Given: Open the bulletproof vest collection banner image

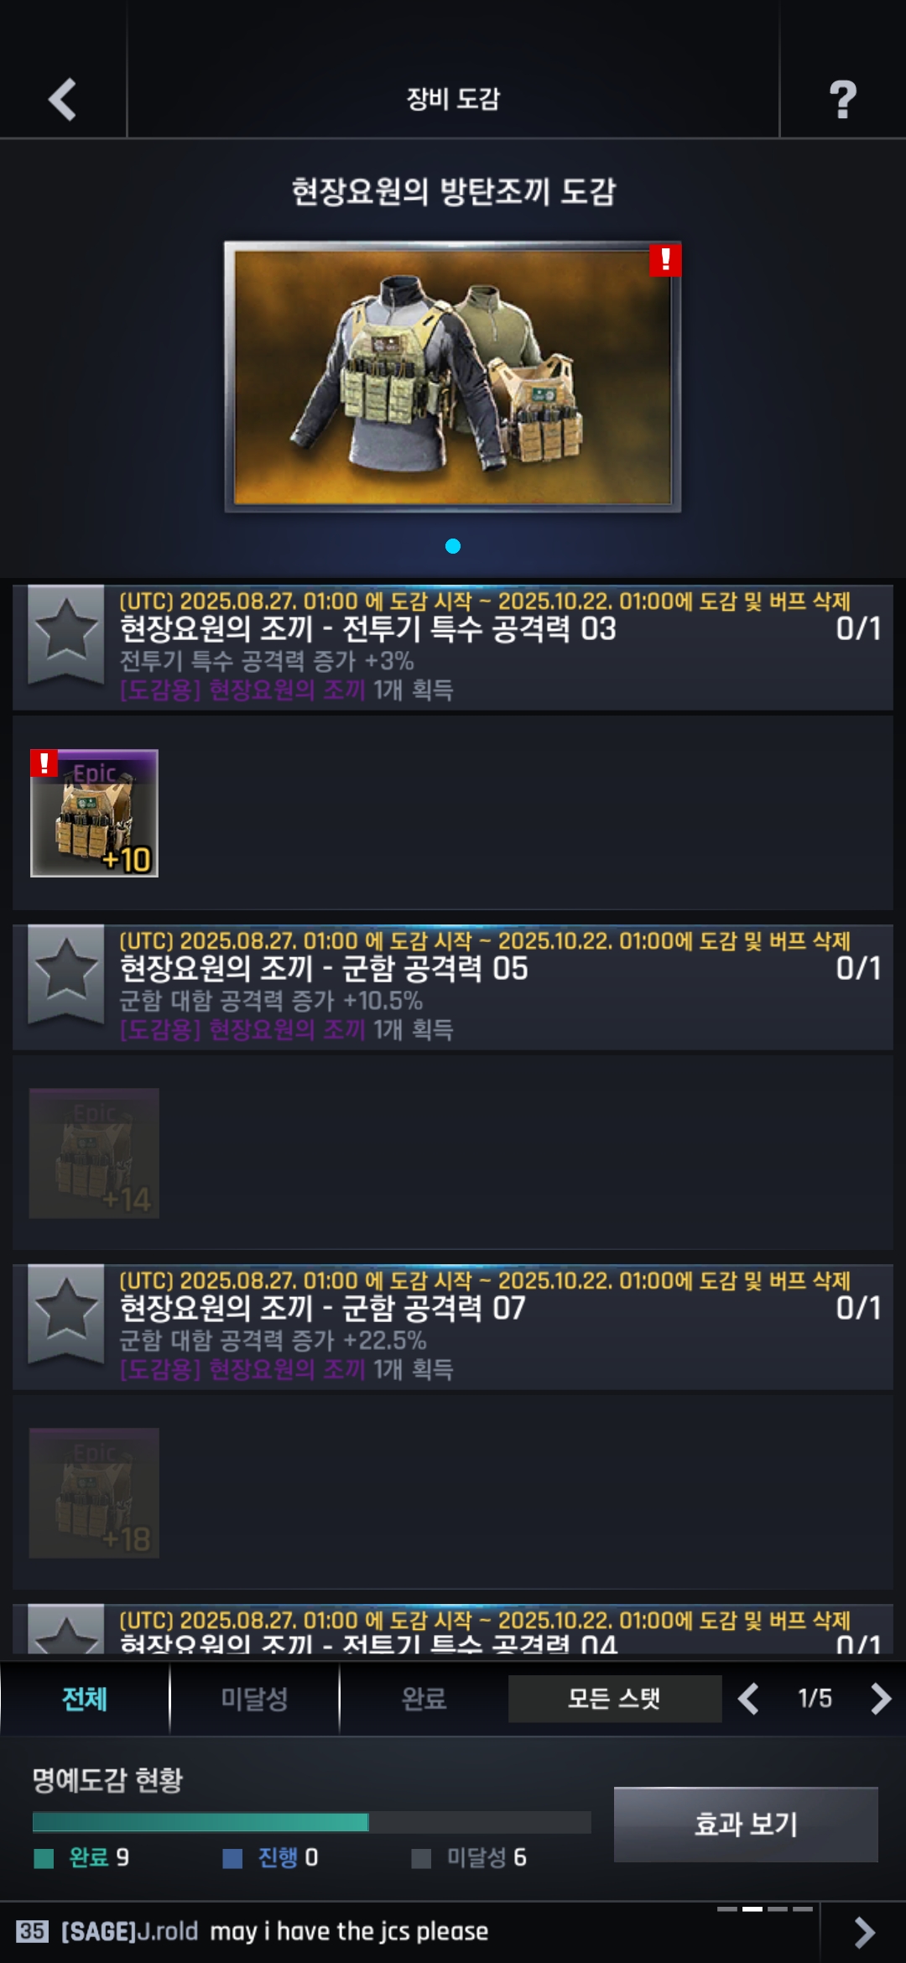Looking at the screenshot, I should [x=453, y=377].
